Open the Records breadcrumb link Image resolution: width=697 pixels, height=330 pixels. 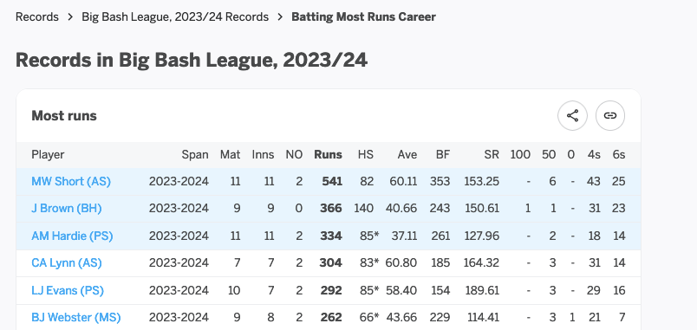37,16
